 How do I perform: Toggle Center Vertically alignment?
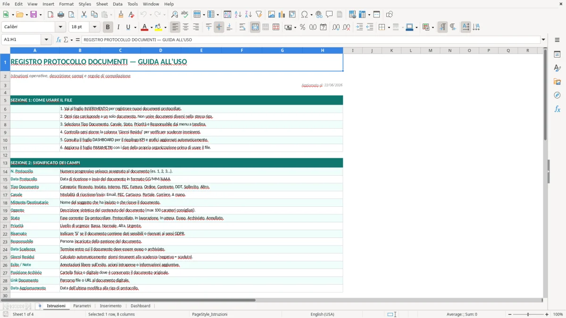point(219,27)
